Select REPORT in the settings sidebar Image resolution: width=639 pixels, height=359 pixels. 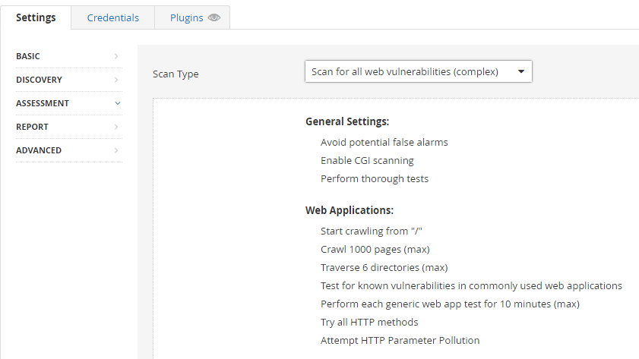click(x=32, y=127)
